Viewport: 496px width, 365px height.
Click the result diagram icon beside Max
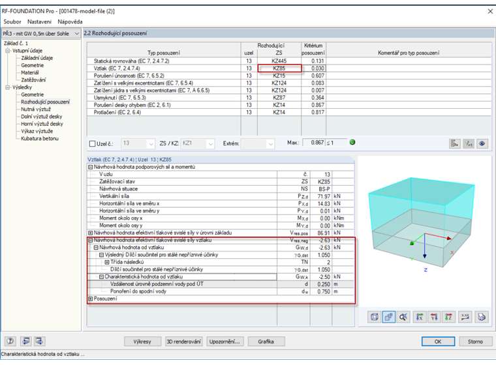(x=455, y=143)
